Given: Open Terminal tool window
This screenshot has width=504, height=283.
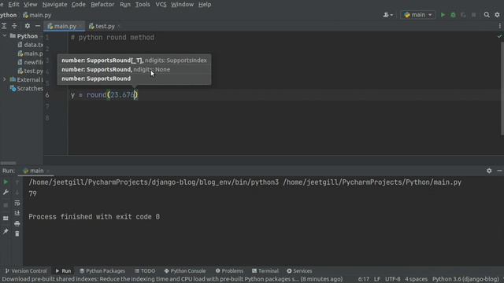Looking at the screenshot, I should pos(265,270).
